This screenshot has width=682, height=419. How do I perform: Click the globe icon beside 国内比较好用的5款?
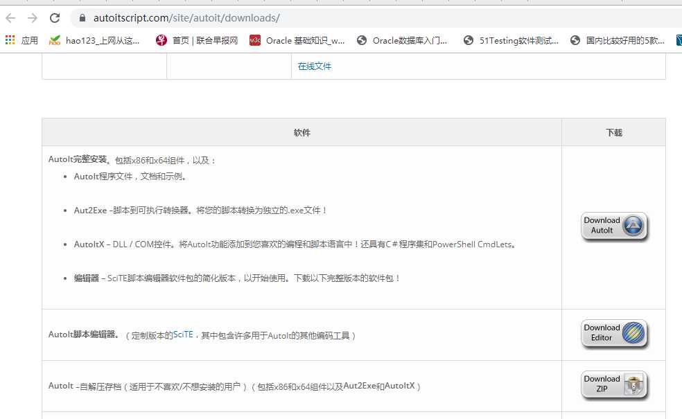point(575,40)
